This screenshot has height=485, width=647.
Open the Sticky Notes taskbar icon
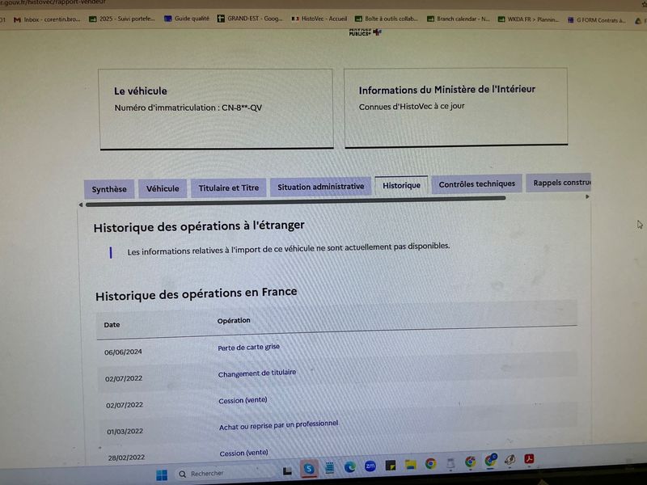click(391, 466)
